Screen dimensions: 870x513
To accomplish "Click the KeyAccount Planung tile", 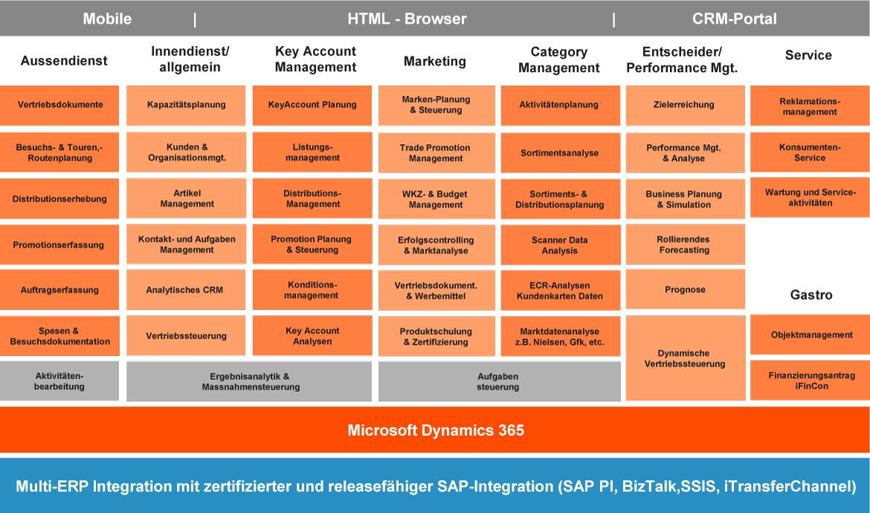I will (x=312, y=106).
